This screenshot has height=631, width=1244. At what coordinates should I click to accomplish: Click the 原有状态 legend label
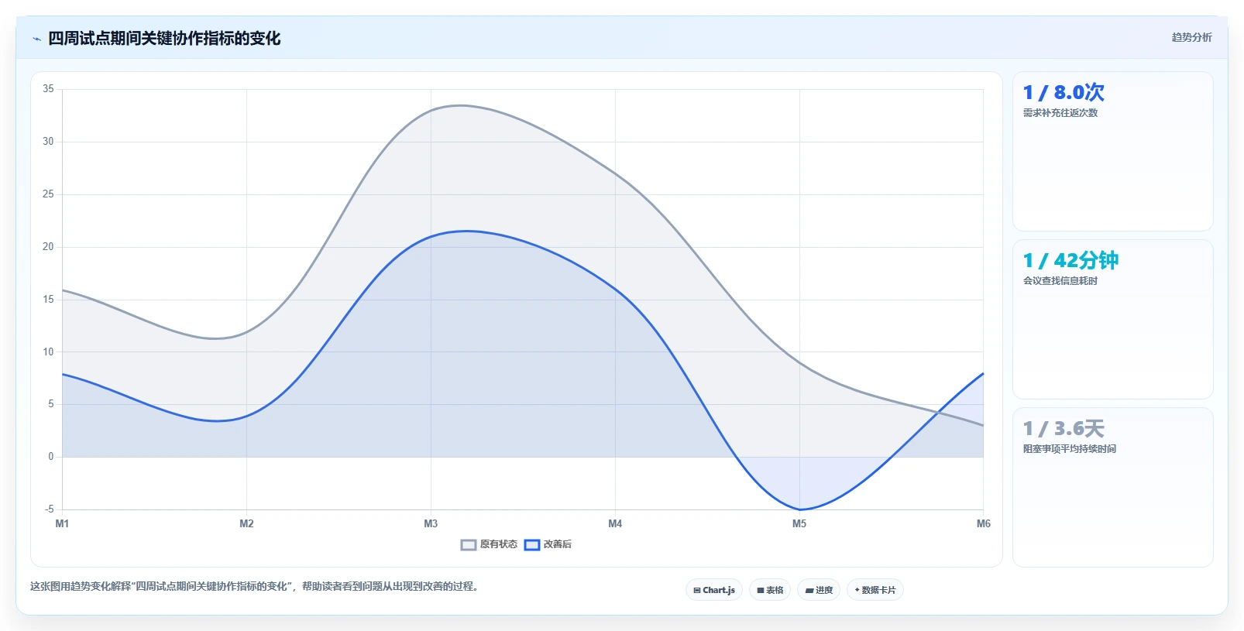[498, 544]
